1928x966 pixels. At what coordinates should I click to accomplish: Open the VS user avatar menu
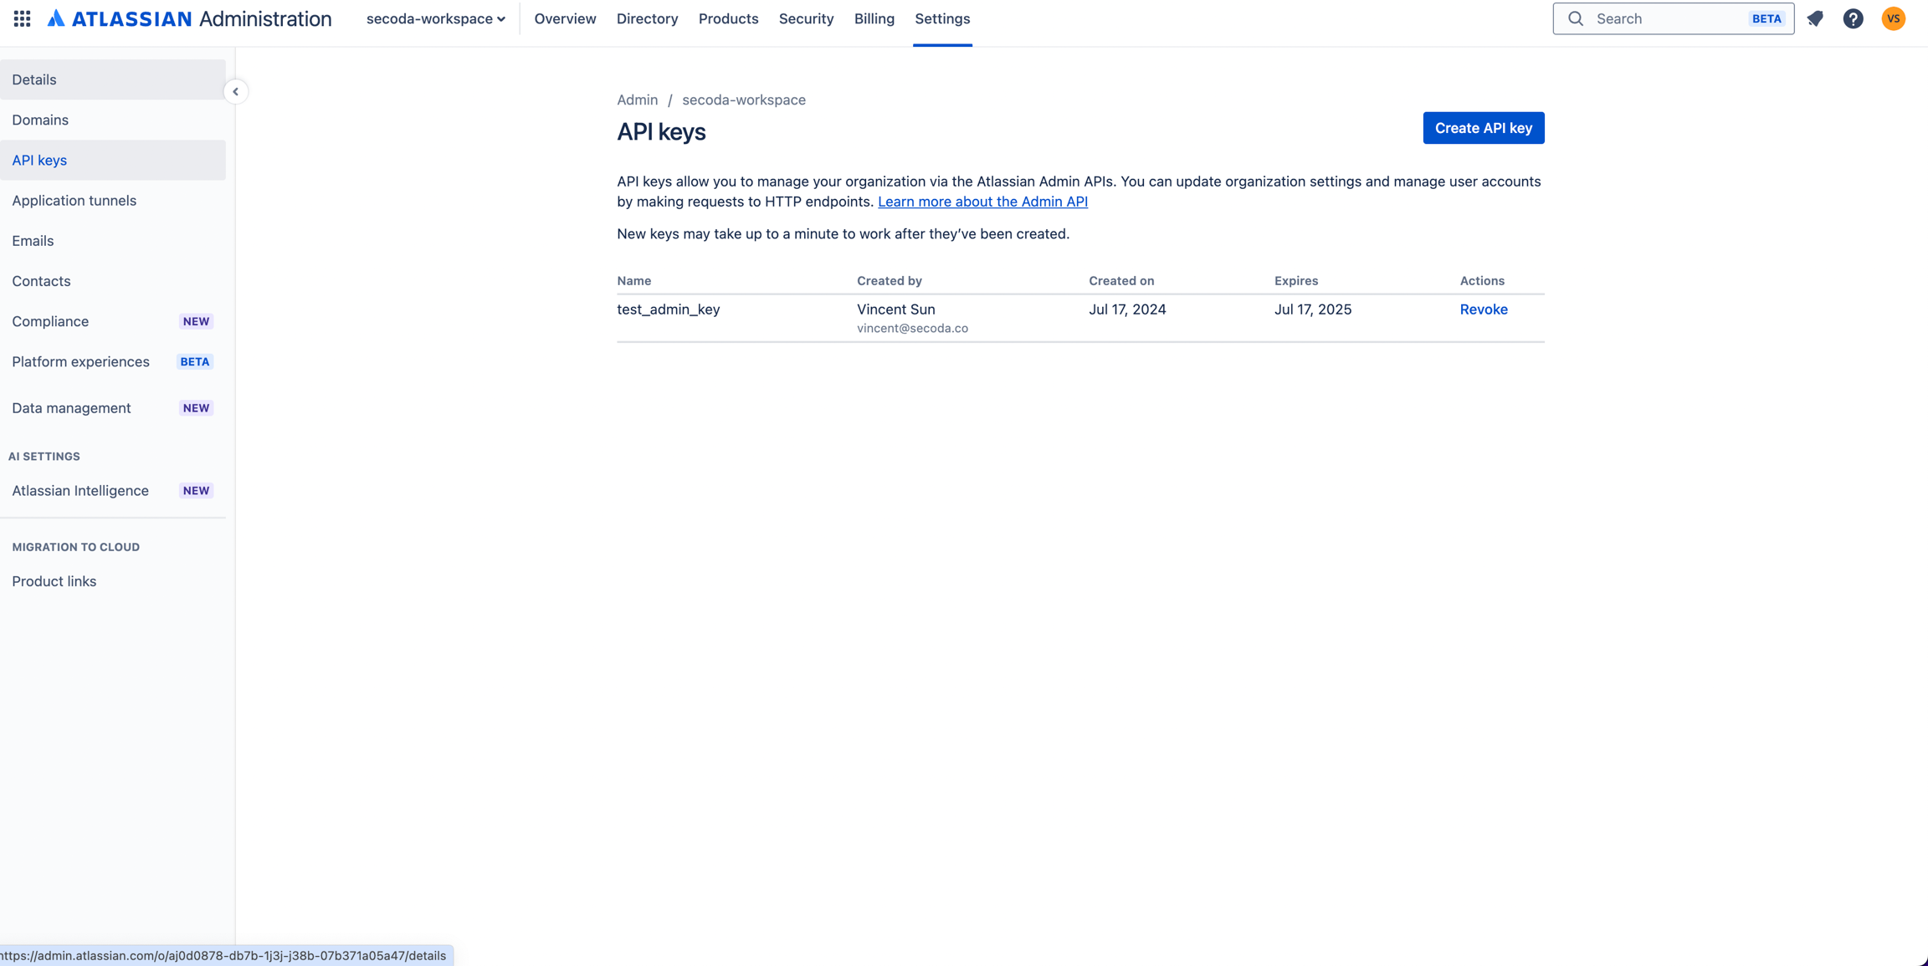1893,18
